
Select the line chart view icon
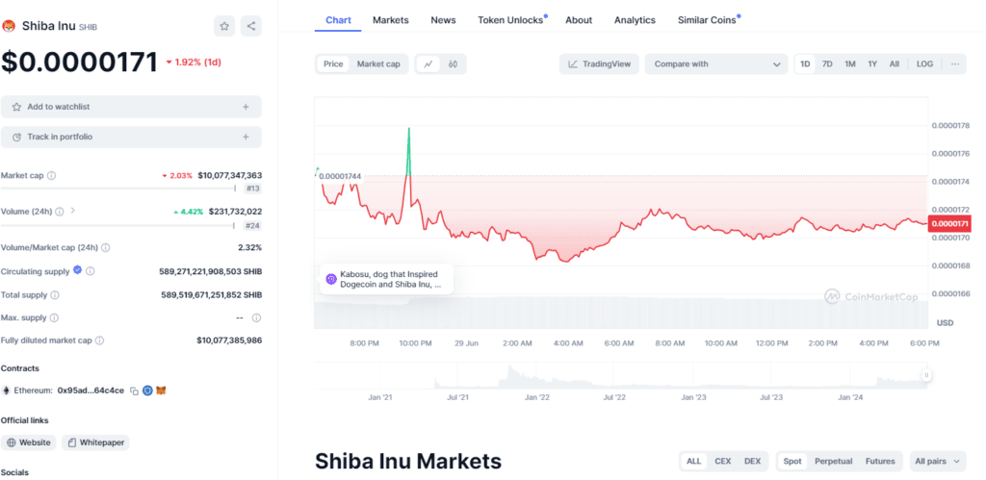tap(428, 64)
